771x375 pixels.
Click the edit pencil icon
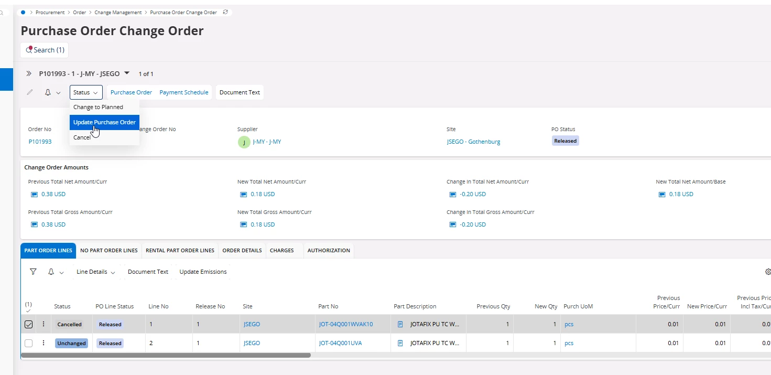click(x=30, y=92)
